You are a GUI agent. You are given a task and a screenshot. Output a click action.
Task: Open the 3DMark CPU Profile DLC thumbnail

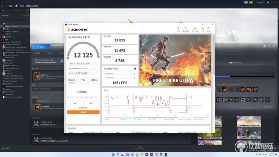pyautogui.click(x=210, y=134)
